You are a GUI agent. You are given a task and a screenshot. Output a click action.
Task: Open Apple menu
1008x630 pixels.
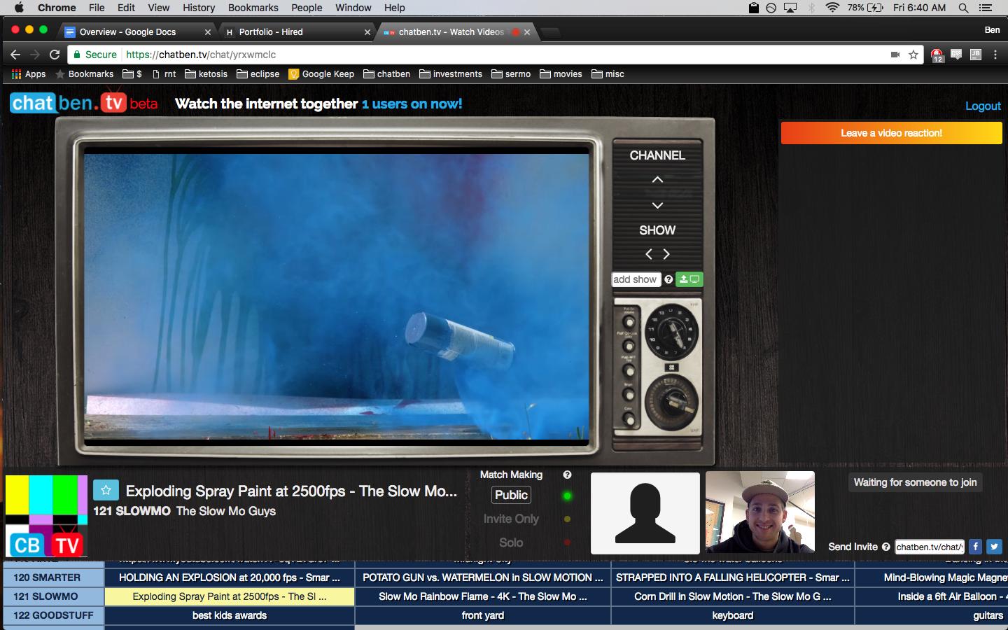click(19, 8)
